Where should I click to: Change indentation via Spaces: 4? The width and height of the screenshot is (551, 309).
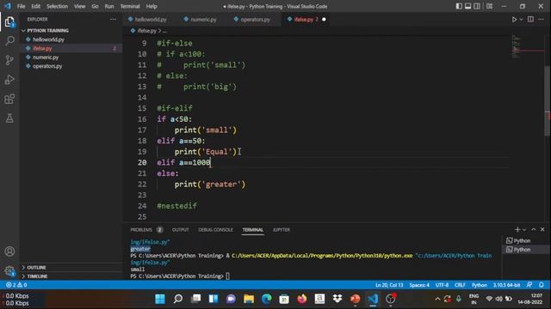click(x=419, y=285)
